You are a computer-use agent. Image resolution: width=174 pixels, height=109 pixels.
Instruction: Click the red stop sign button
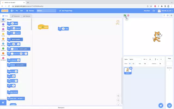(x=128, y=16)
